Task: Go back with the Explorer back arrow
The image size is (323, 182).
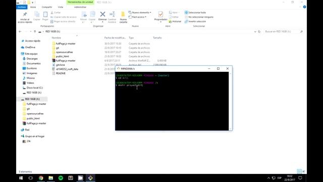Action: [20, 31]
